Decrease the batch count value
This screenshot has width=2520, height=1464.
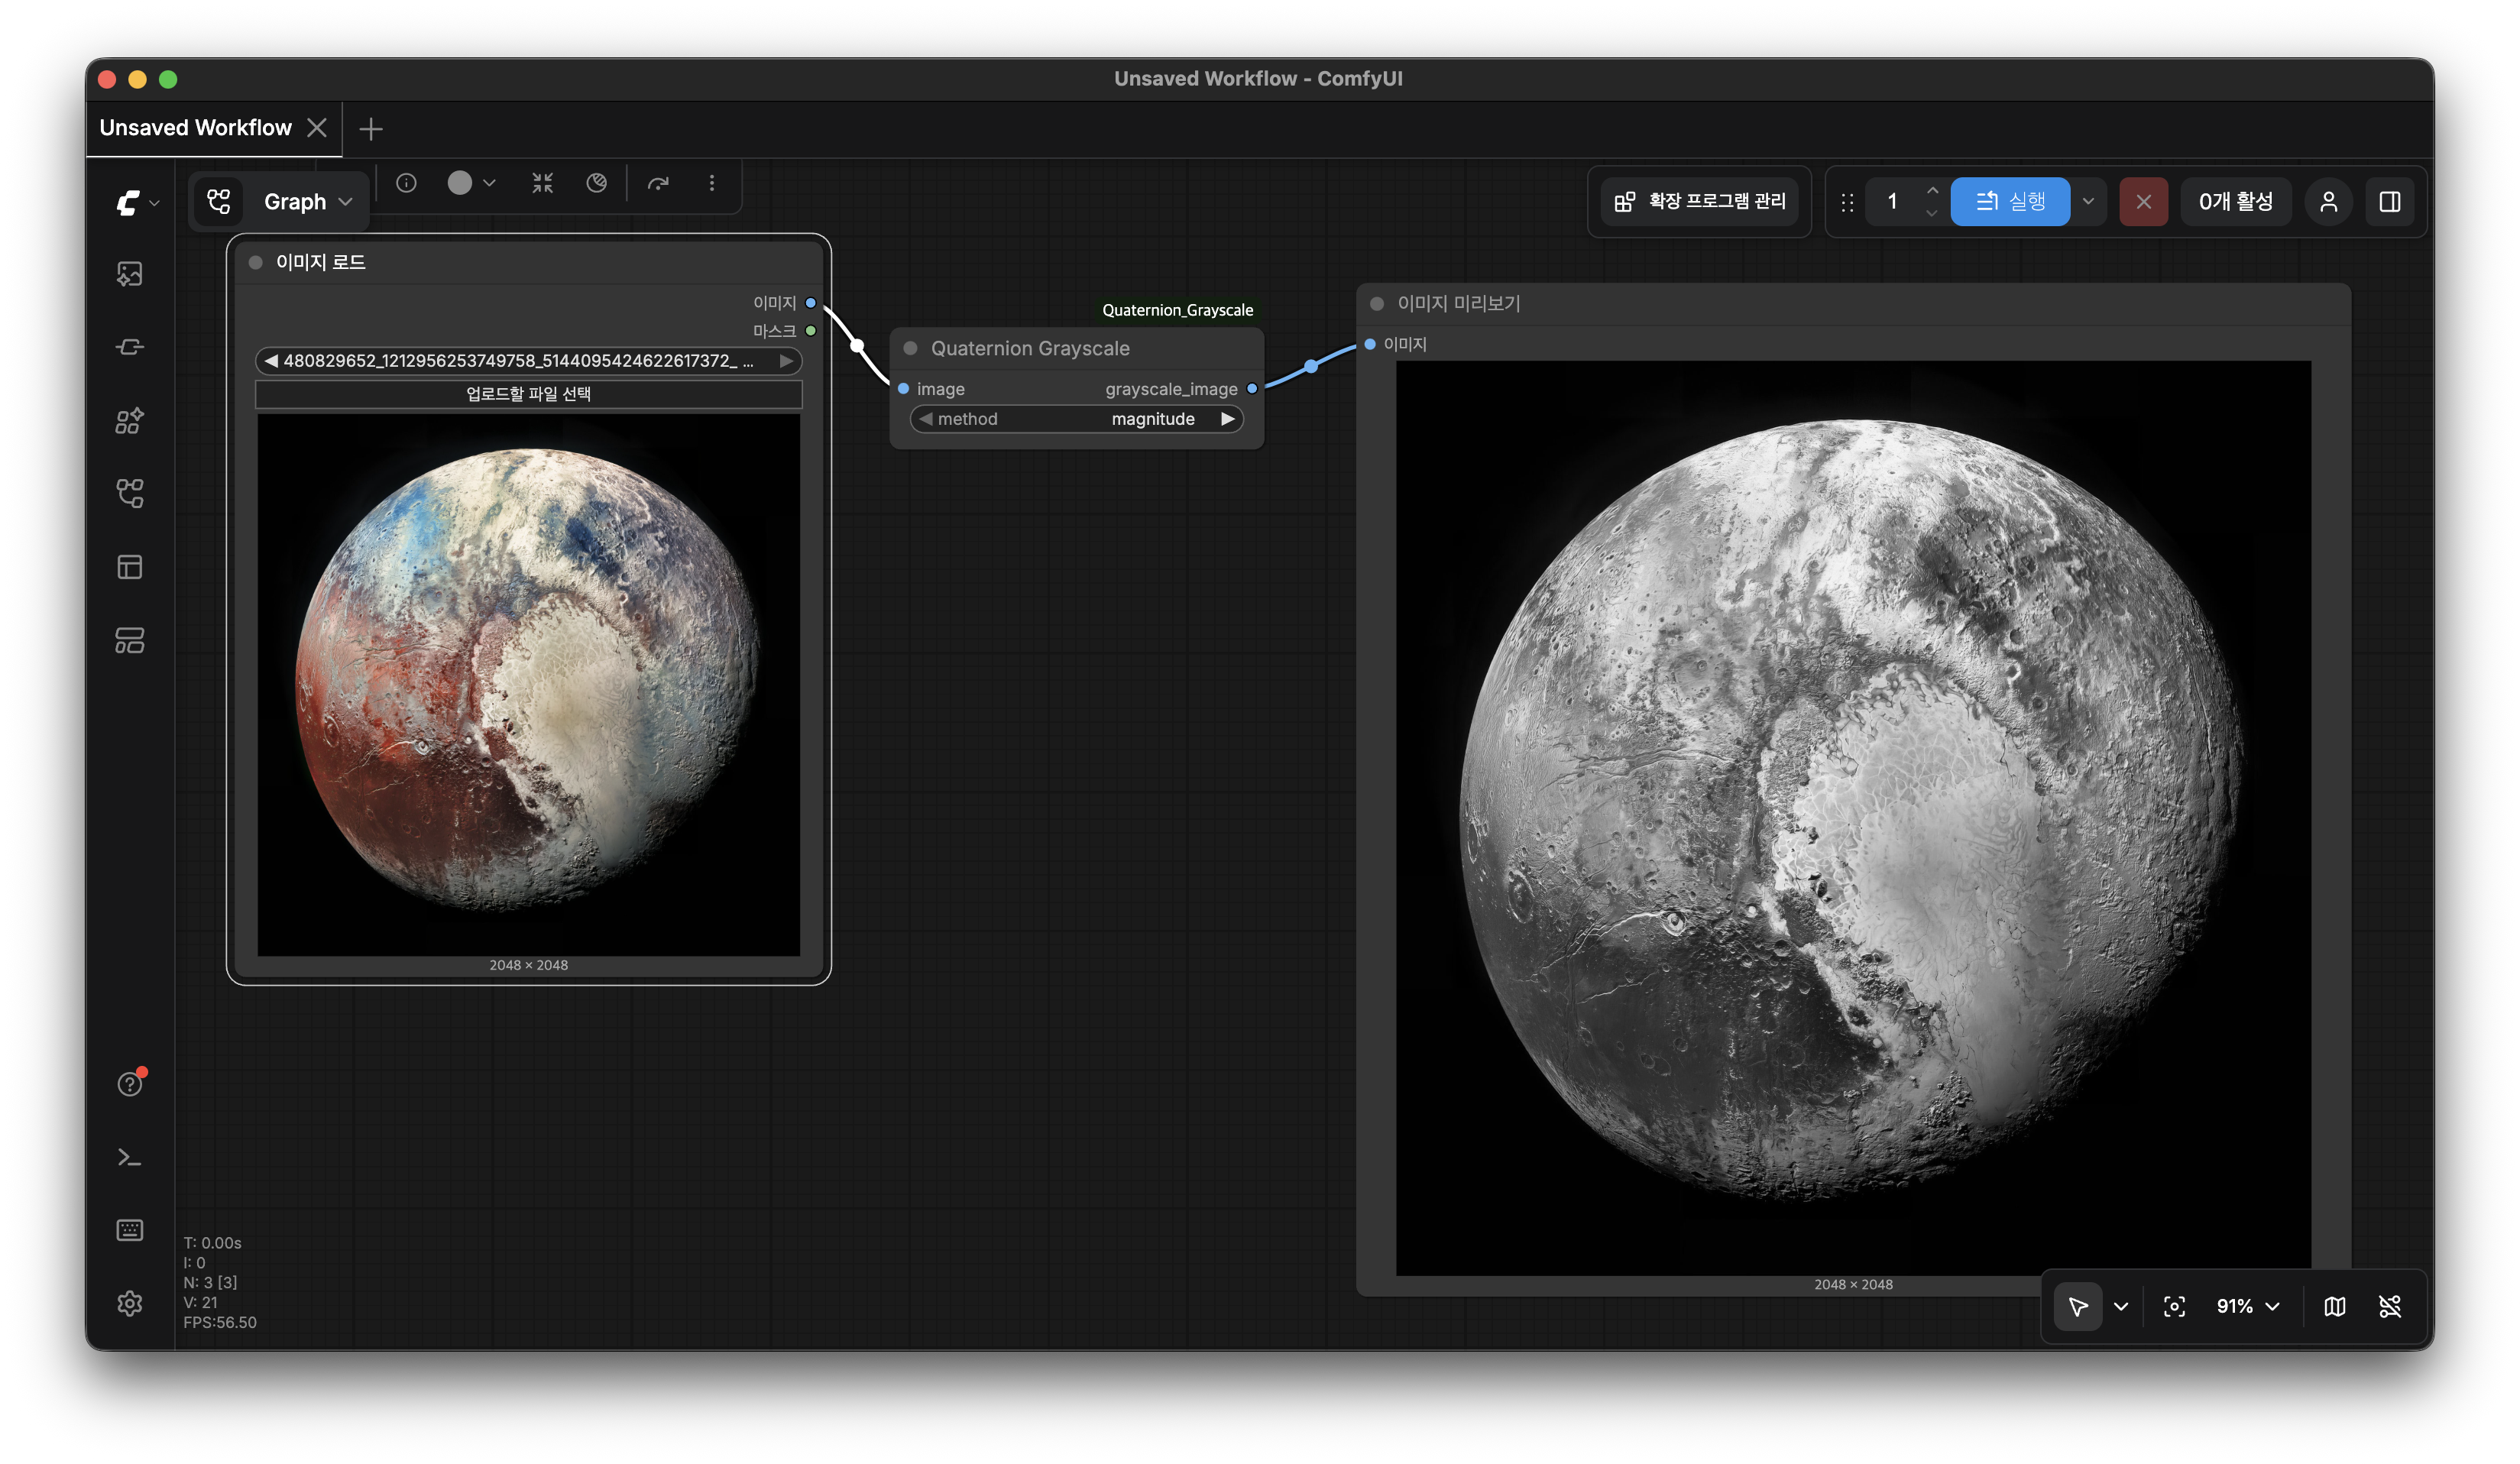point(1932,213)
